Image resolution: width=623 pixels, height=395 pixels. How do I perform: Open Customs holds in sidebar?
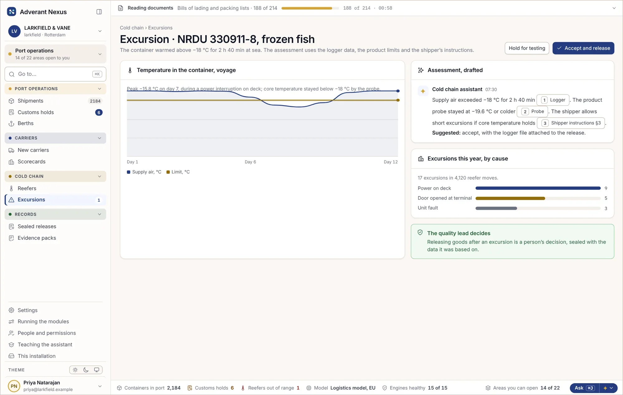point(55,112)
